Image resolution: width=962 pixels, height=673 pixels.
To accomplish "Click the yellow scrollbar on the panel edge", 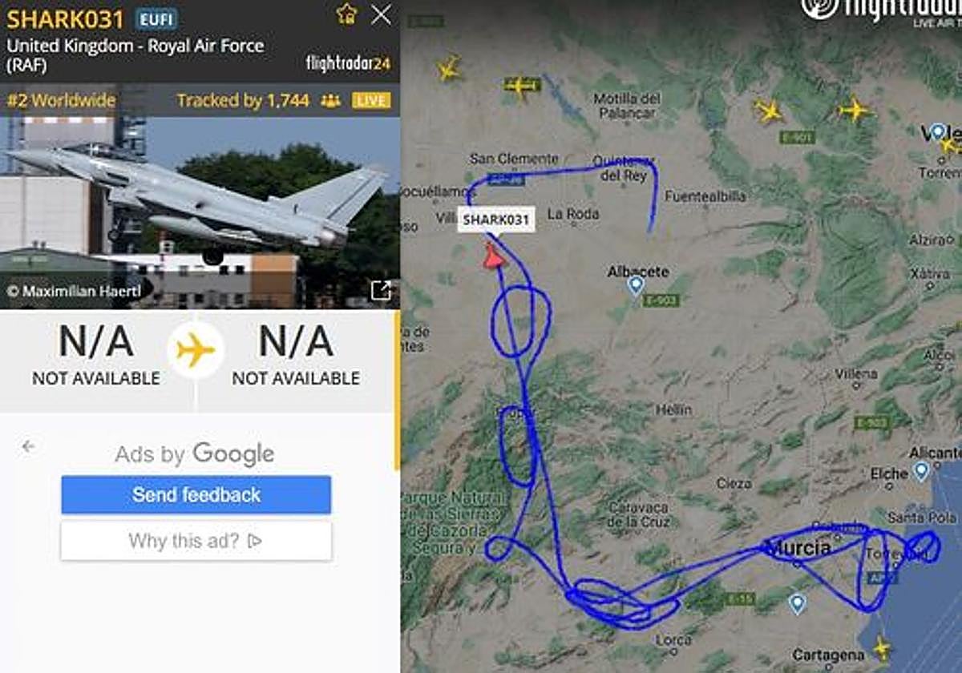I will (x=397, y=391).
